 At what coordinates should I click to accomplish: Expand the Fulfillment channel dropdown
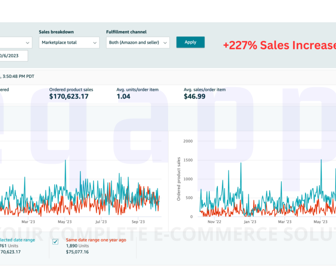pyautogui.click(x=137, y=42)
